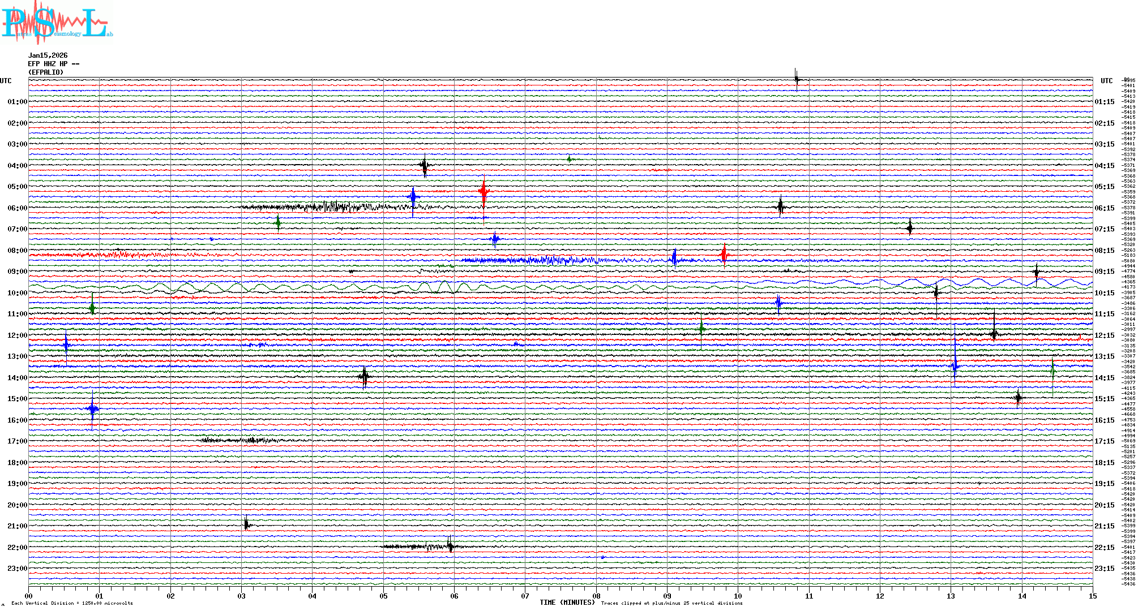Image resolution: width=1138 pixels, height=611 pixels.
Task: Click minute 15 on the bottom axis
Action: 1092,596
